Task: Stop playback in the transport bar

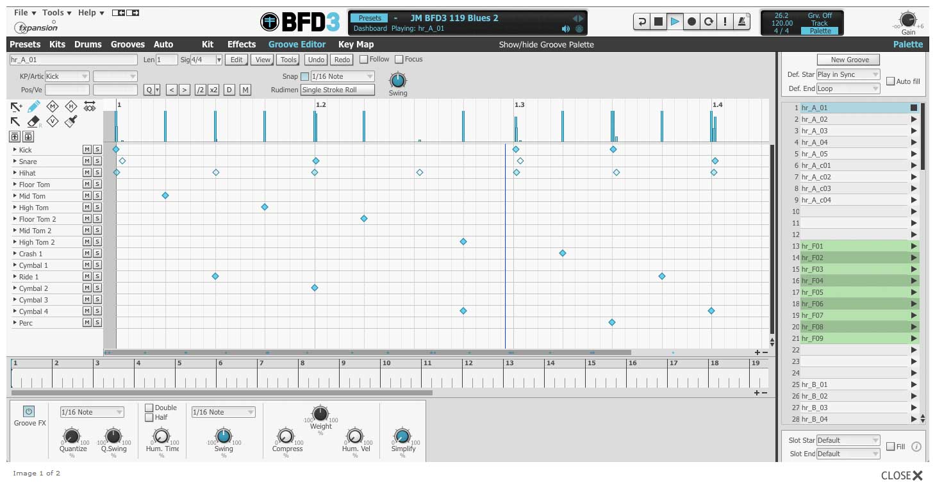Action: pyautogui.click(x=658, y=22)
